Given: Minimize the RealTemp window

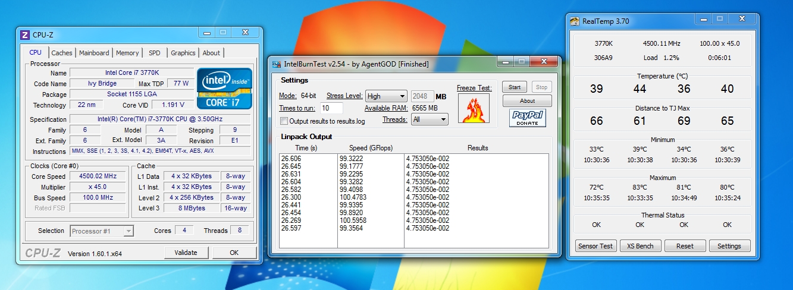Looking at the screenshot, I should pos(703,20).
